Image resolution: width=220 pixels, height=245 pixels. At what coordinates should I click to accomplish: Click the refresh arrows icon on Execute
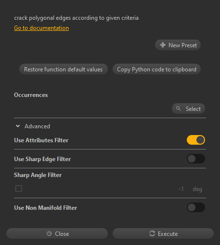click(x=152, y=233)
